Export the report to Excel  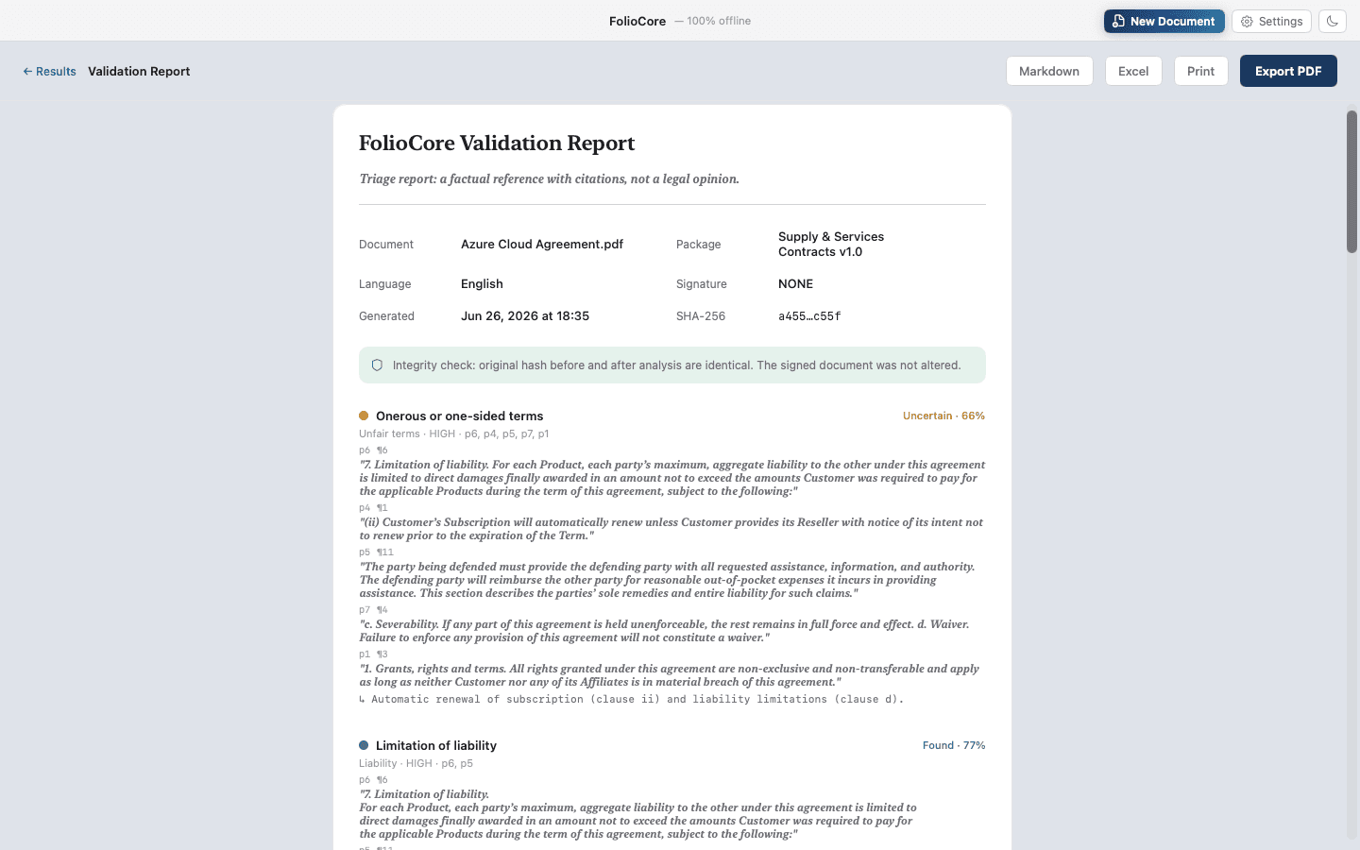click(1133, 71)
